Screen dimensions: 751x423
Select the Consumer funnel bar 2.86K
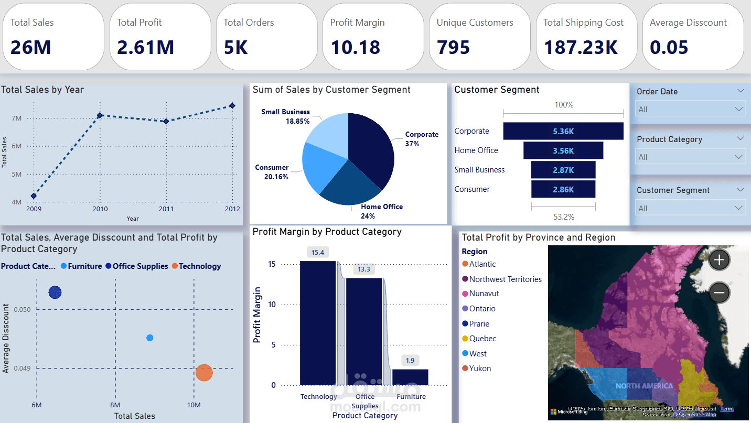[563, 189]
